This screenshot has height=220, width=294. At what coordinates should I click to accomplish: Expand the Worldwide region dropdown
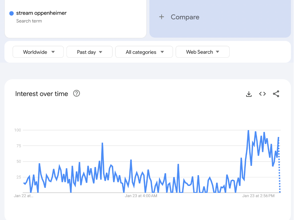coord(38,52)
